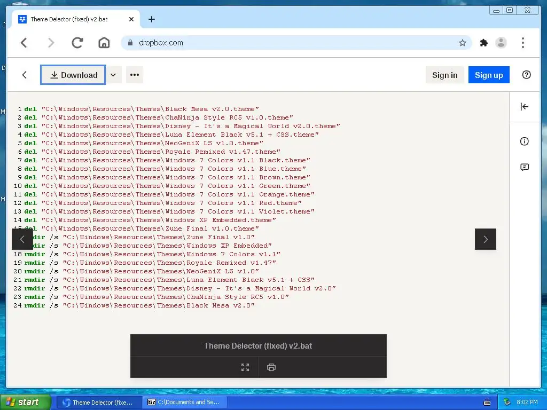Print the file using printer icon
The image size is (547, 410).
tap(271, 367)
